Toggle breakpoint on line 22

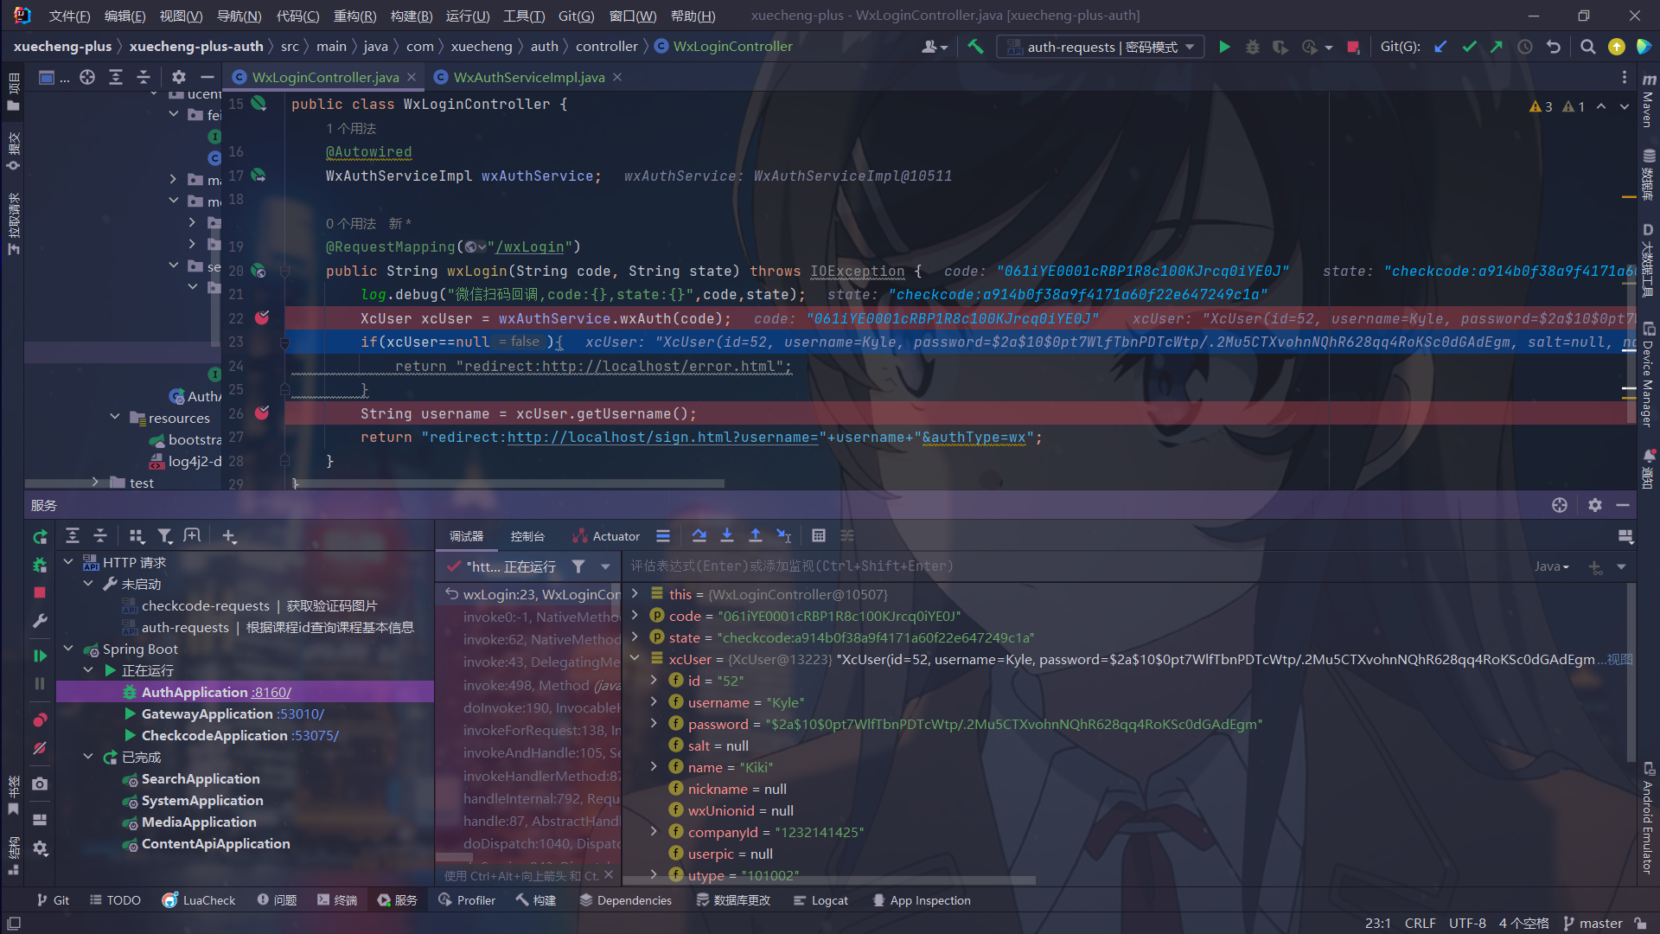pos(262,318)
